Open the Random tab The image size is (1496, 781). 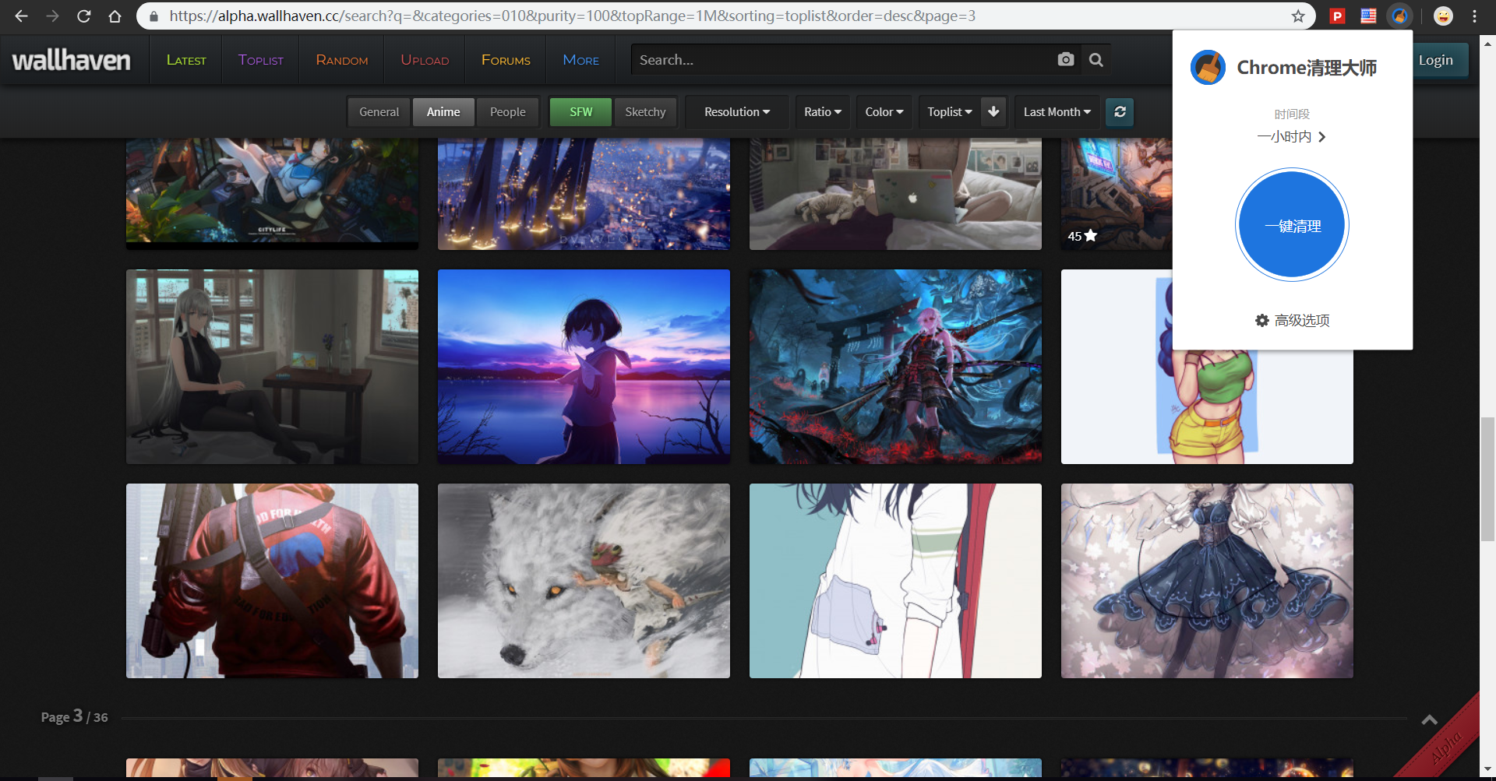click(x=342, y=60)
